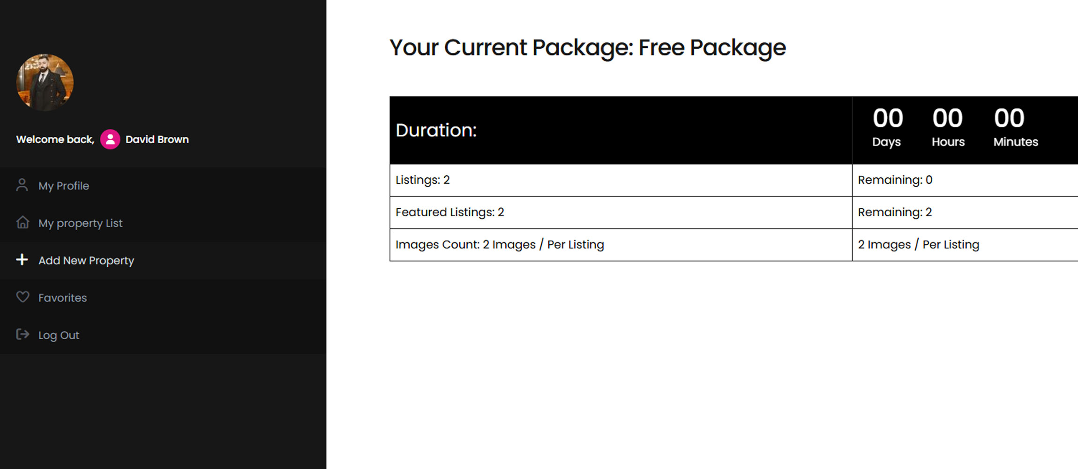Click the house icon beside My property List

click(22, 222)
